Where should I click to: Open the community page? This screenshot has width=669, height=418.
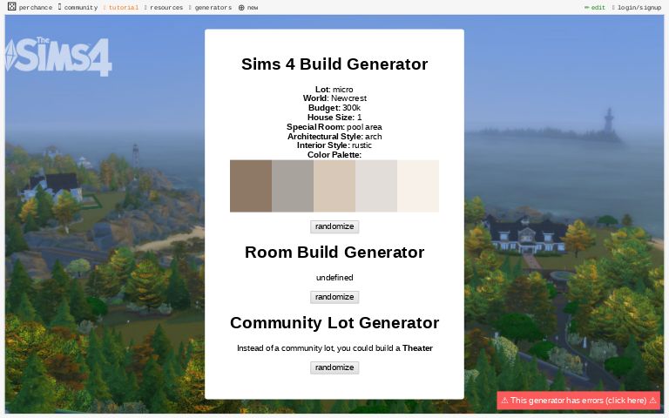click(x=80, y=8)
